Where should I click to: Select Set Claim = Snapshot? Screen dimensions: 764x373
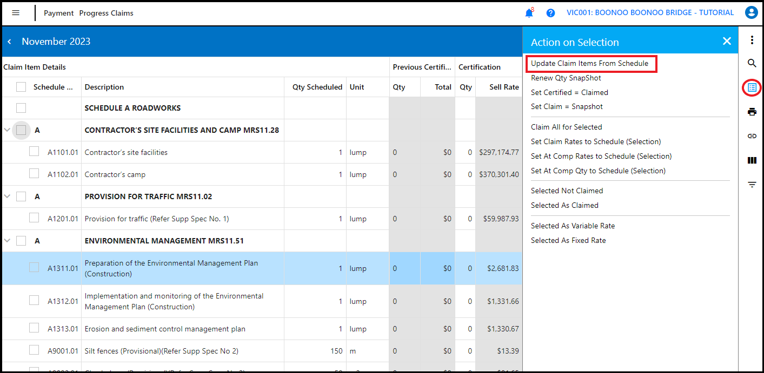tap(567, 106)
